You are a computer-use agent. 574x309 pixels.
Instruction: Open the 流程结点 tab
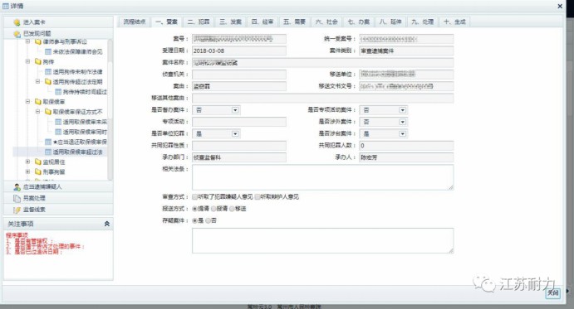135,22
